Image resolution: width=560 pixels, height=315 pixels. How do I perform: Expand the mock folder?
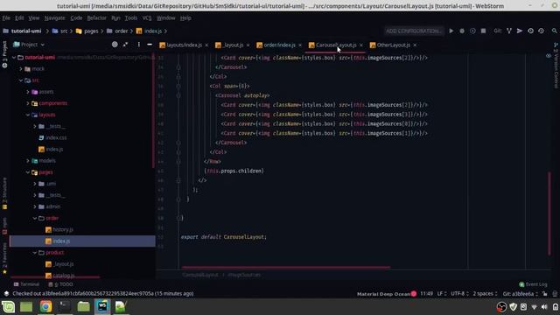pyautogui.click(x=21, y=68)
